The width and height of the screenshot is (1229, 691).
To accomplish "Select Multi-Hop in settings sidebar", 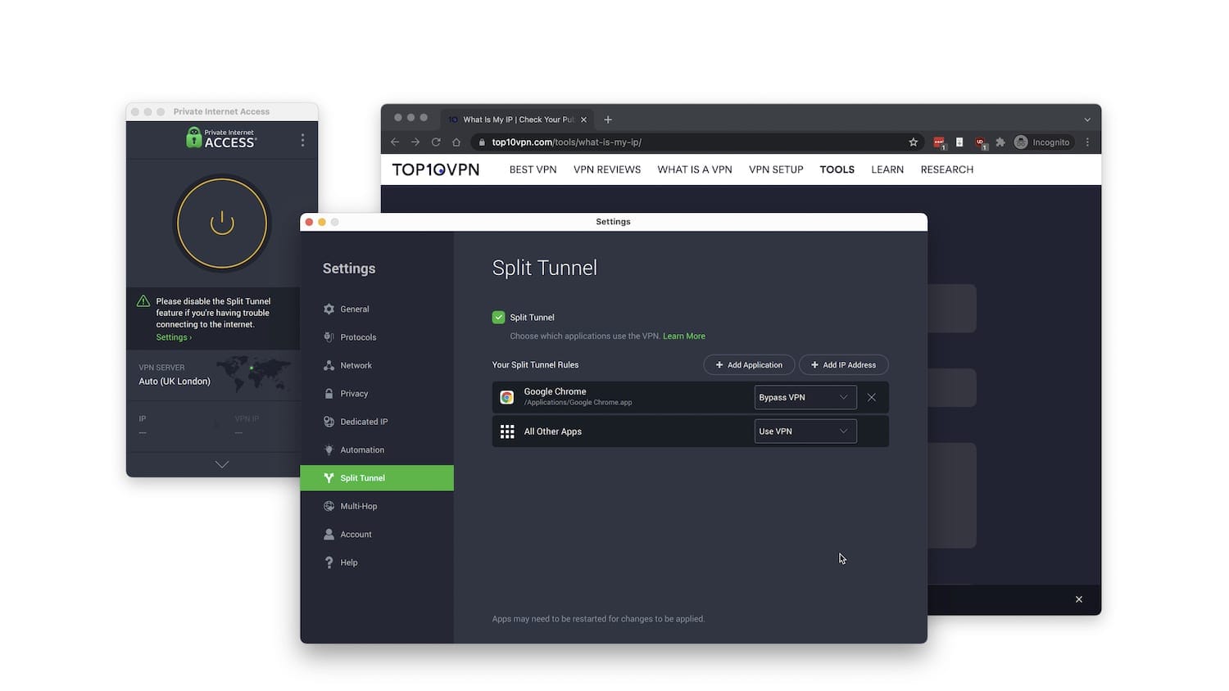I will click(x=359, y=506).
